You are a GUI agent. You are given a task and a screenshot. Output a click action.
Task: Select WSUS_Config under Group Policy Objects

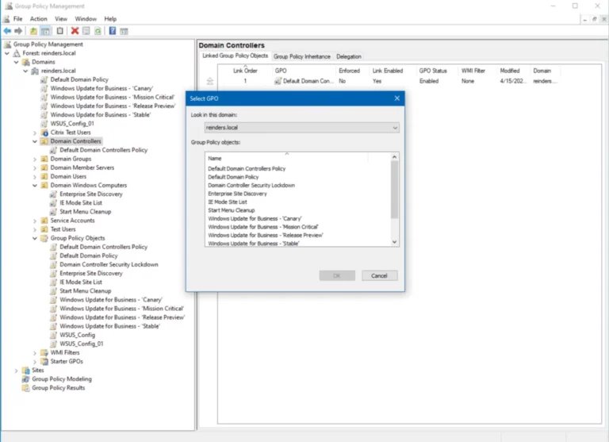pyautogui.click(x=77, y=335)
